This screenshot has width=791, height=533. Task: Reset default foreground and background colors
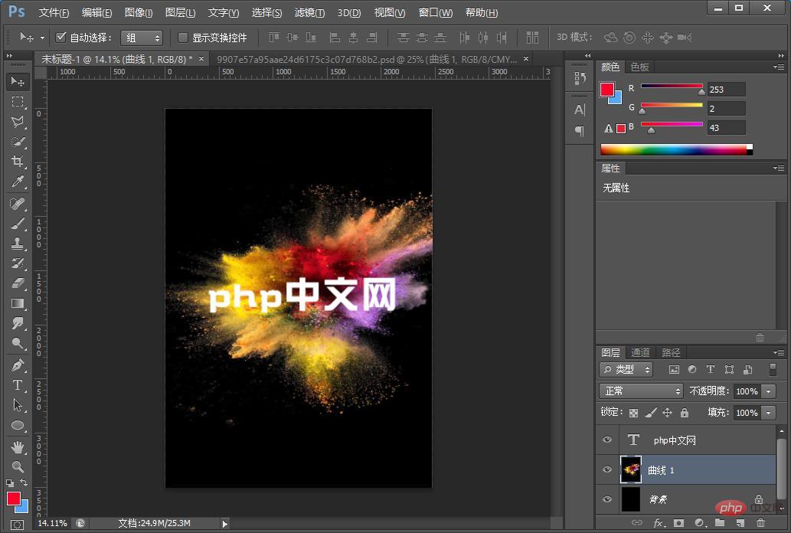coord(10,483)
